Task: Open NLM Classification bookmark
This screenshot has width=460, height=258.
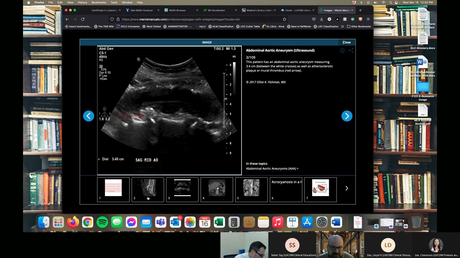Action: click(x=221, y=27)
